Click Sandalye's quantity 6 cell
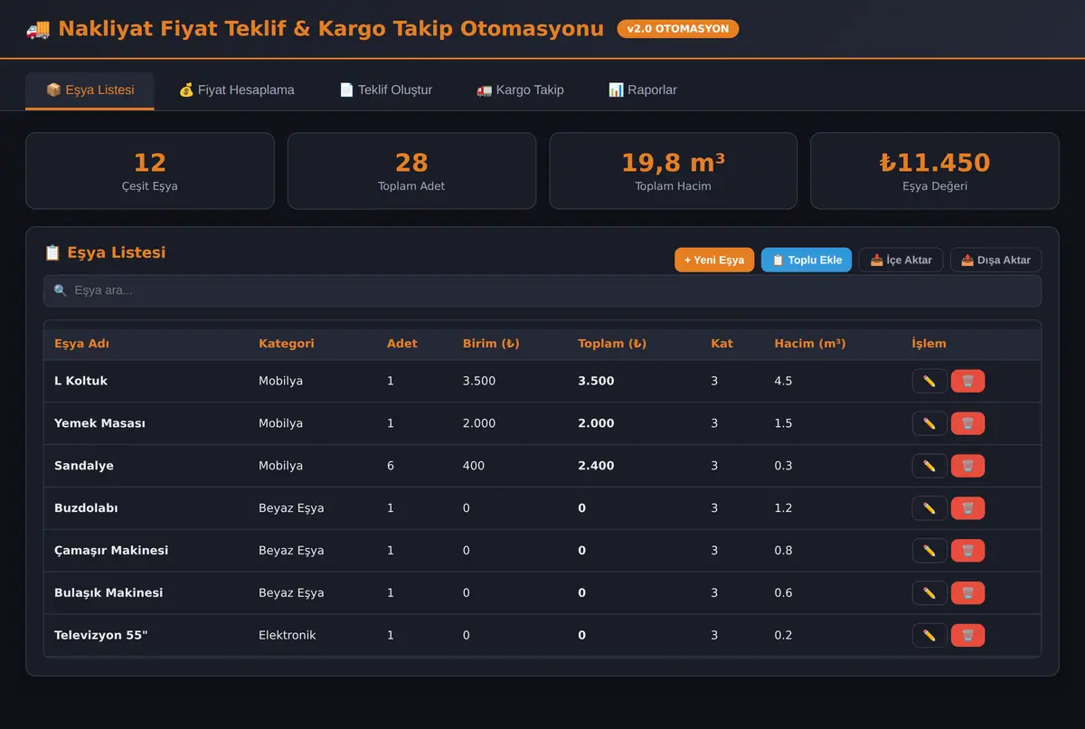This screenshot has width=1085, height=729. click(x=391, y=466)
